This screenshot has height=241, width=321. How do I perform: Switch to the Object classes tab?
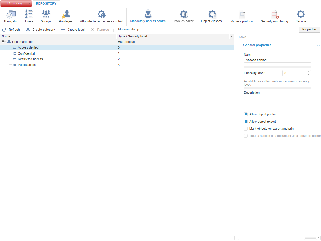coord(212,17)
